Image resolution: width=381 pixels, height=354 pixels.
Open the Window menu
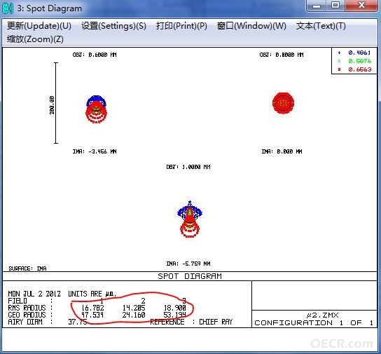tap(251, 26)
